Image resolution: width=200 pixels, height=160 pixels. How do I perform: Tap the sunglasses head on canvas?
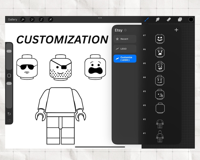click(x=27, y=67)
